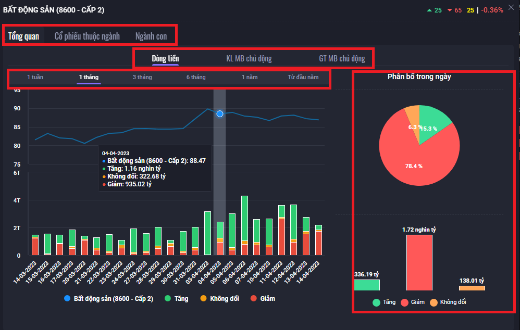
Task: Switch to Cổ phiếu thuộc ngành tab
Action: 87,36
